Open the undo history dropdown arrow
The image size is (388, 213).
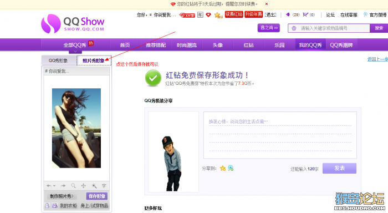coord(54,186)
